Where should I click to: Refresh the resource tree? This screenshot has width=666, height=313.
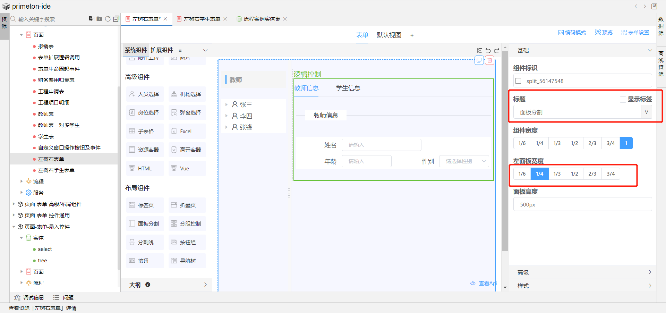tap(108, 19)
